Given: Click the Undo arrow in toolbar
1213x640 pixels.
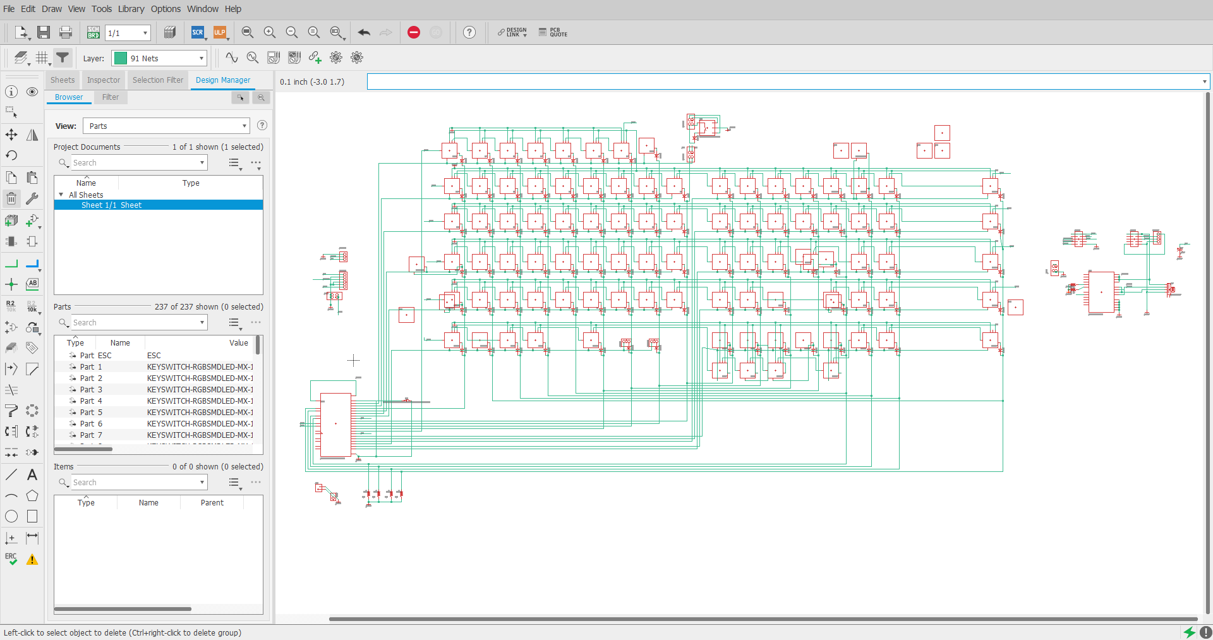Looking at the screenshot, I should tap(364, 33).
